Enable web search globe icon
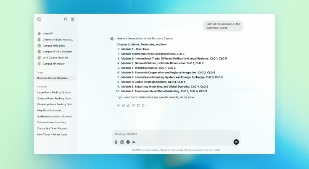Image resolution: width=309 pixels, height=169 pixels. [128, 142]
